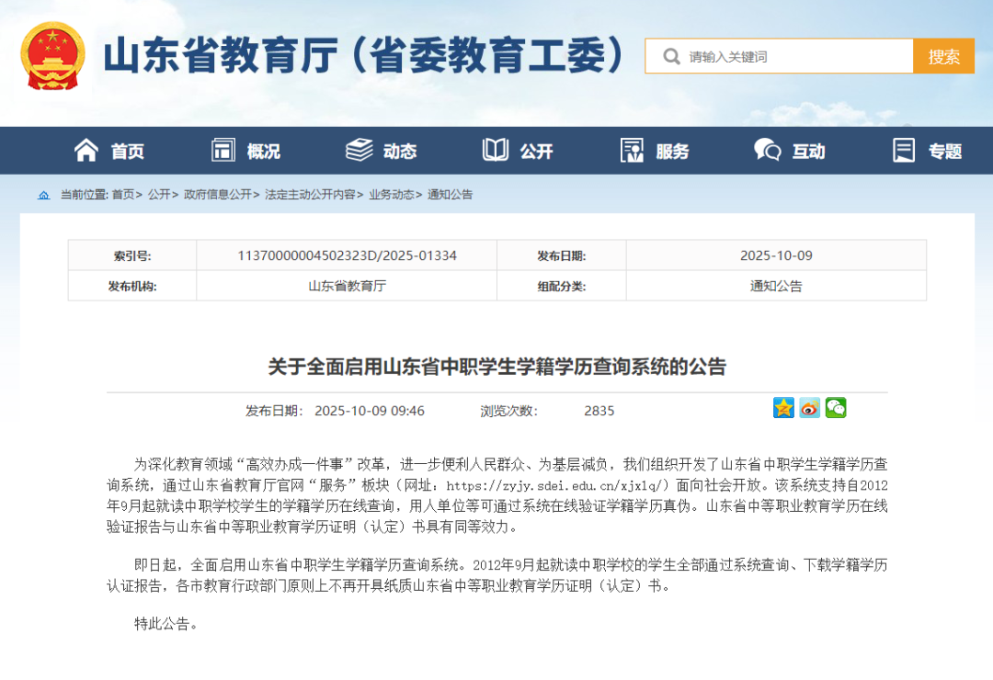Share to QQ Zone via star icon
The height and width of the screenshot is (680, 993).
point(783,408)
